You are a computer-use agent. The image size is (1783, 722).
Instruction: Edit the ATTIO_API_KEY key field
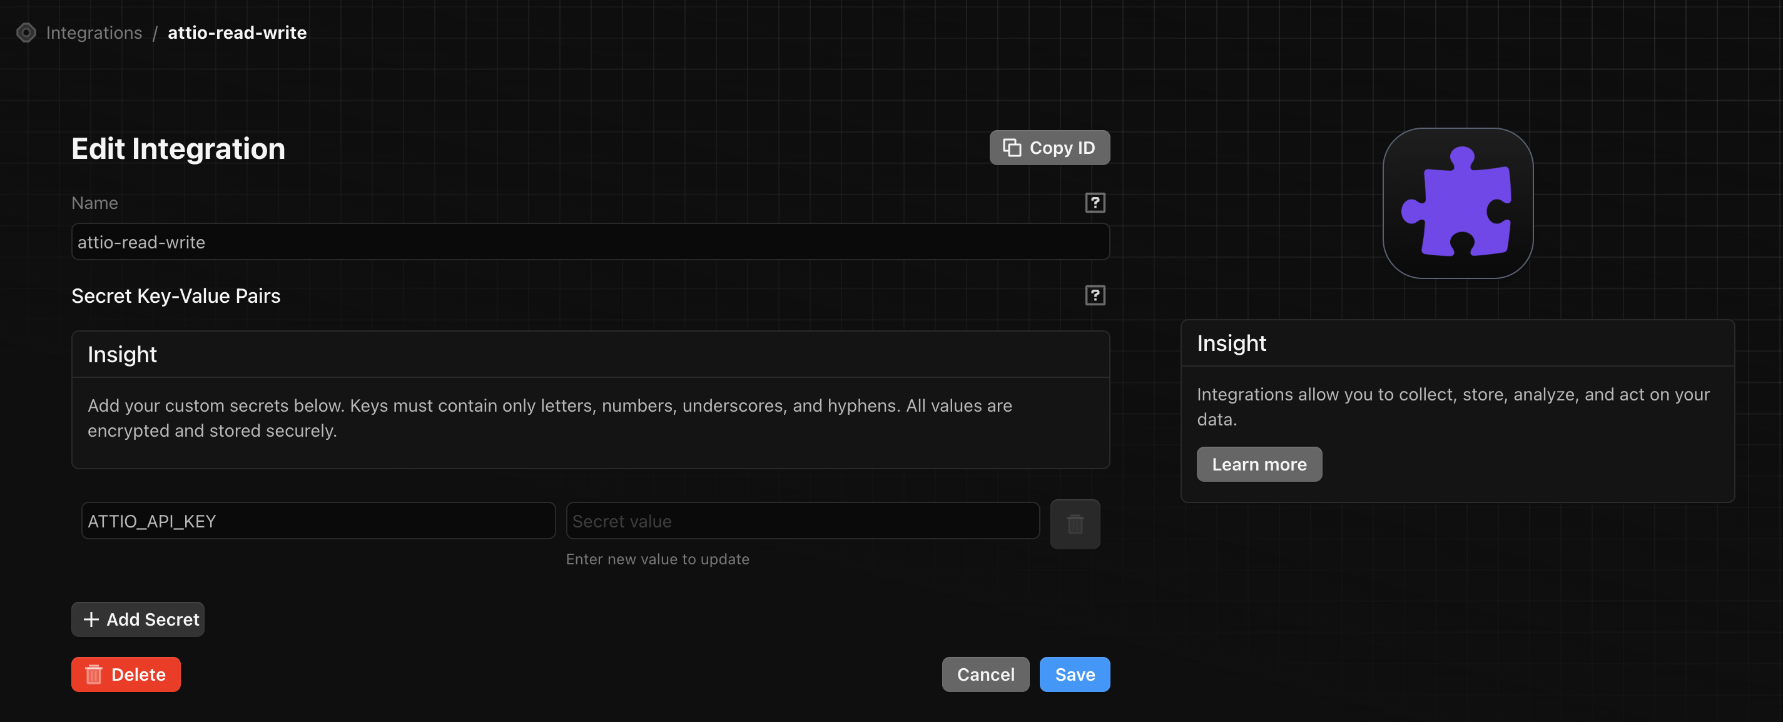tap(318, 521)
